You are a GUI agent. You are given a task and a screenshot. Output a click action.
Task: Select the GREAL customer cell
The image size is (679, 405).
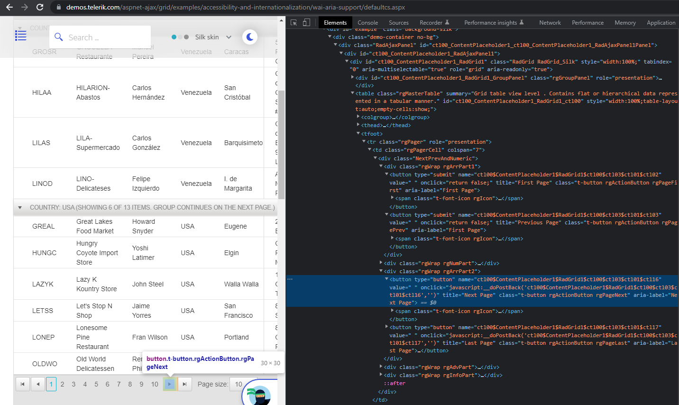44,226
